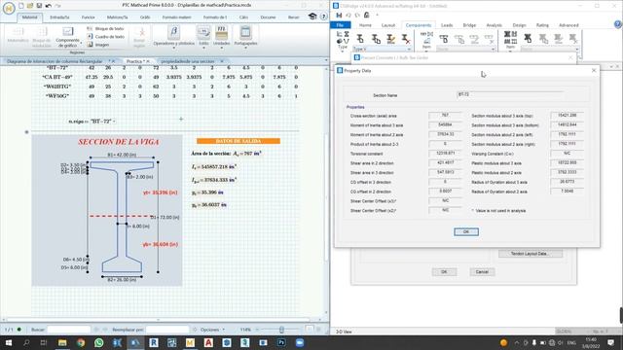Screen dimensions: 623x350
Task: Open the Home tab in CSiBridge
Action: [x=365, y=25]
